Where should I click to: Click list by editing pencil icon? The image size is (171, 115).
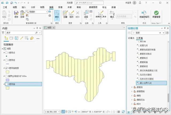(22, 38)
